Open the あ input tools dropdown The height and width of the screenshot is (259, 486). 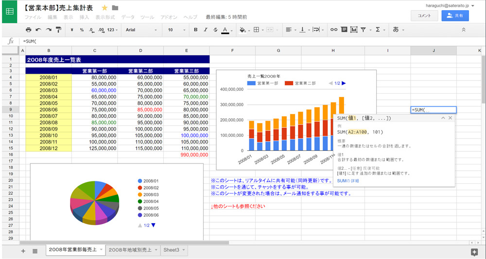399,30
